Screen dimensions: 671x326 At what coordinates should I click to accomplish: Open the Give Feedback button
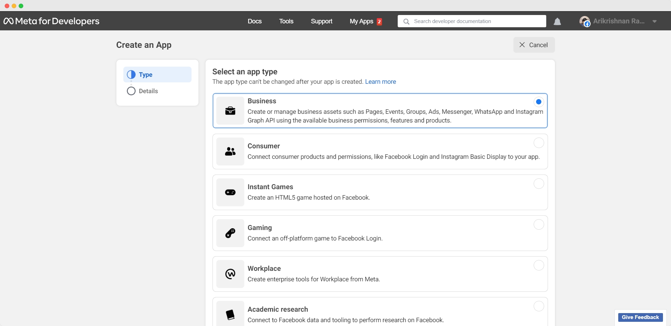(640, 317)
